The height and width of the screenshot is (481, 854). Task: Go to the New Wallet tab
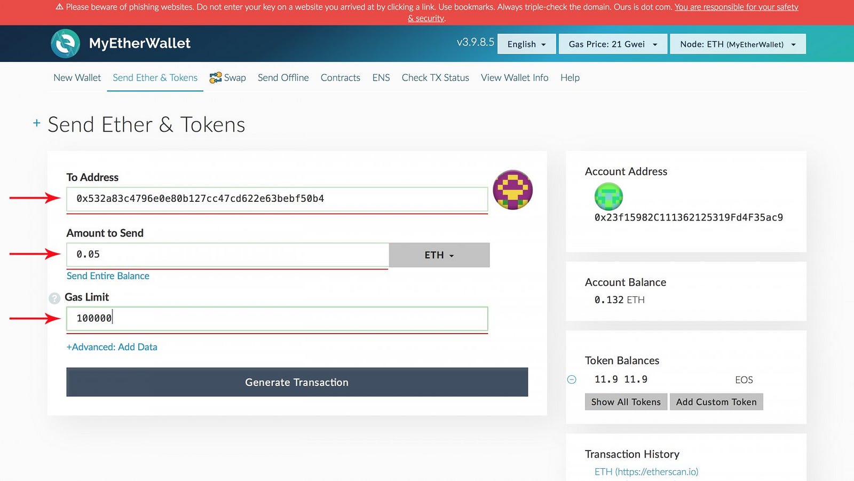(77, 78)
